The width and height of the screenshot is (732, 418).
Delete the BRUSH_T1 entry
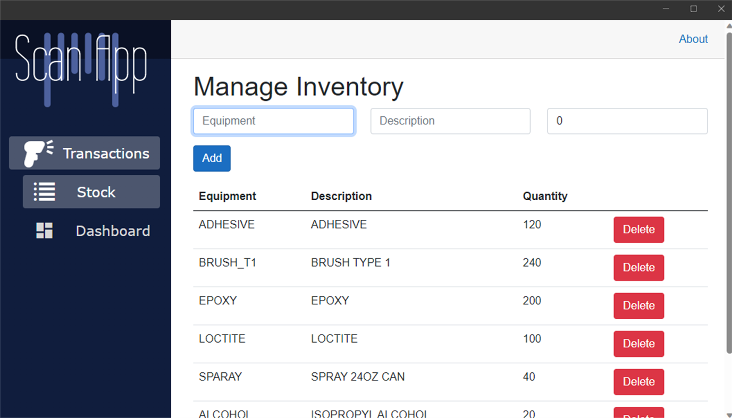(x=638, y=268)
